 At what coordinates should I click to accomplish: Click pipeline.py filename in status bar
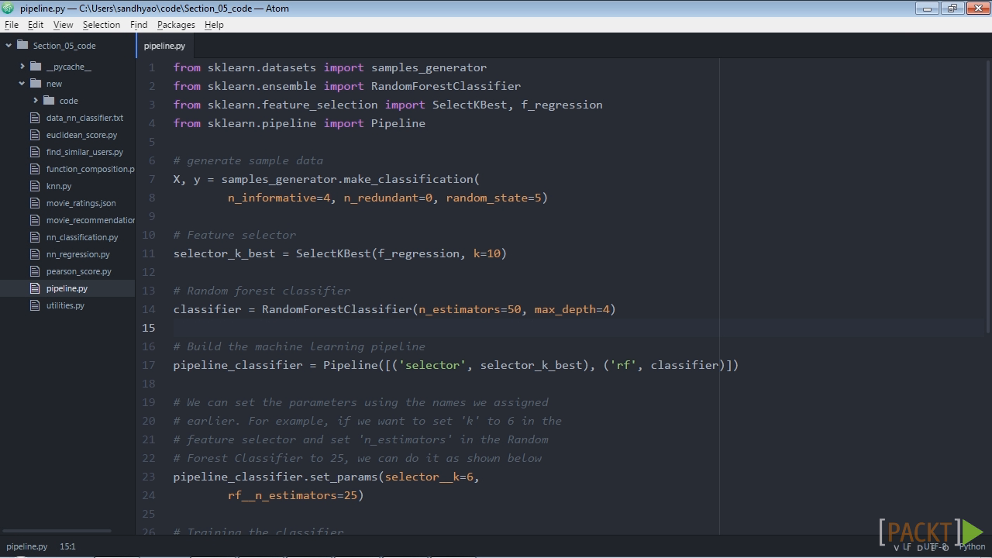click(27, 546)
